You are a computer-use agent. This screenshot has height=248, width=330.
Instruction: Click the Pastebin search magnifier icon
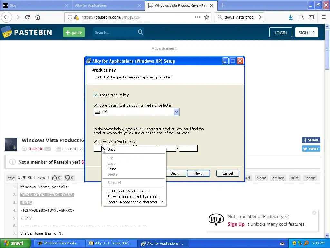click(141, 32)
